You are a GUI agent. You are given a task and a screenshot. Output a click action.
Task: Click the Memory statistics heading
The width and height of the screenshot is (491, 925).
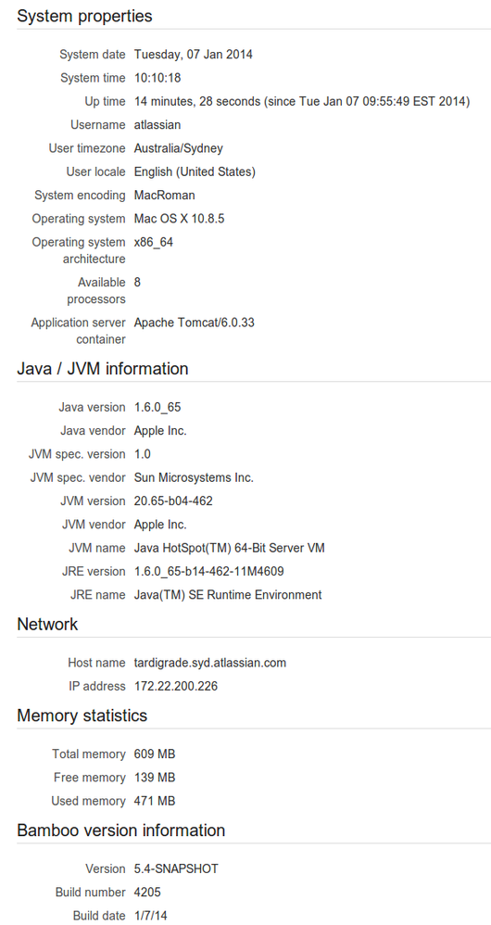[x=82, y=716]
